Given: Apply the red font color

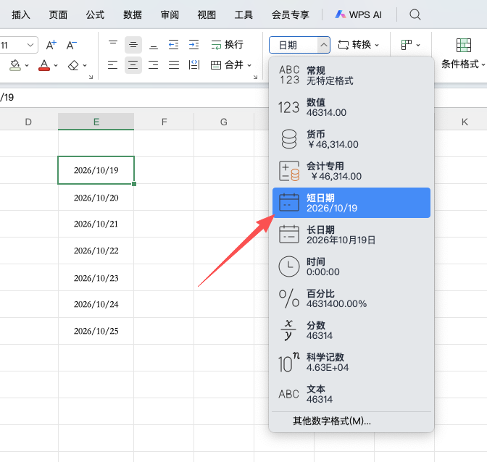Looking at the screenshot, I should pyautogui.click(x=44, y=65).
